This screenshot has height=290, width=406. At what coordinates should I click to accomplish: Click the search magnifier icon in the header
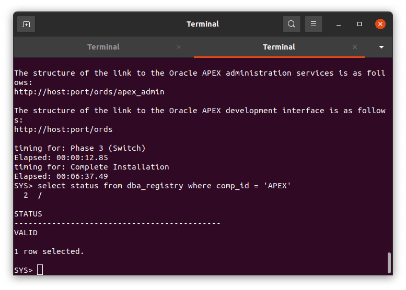291,24
